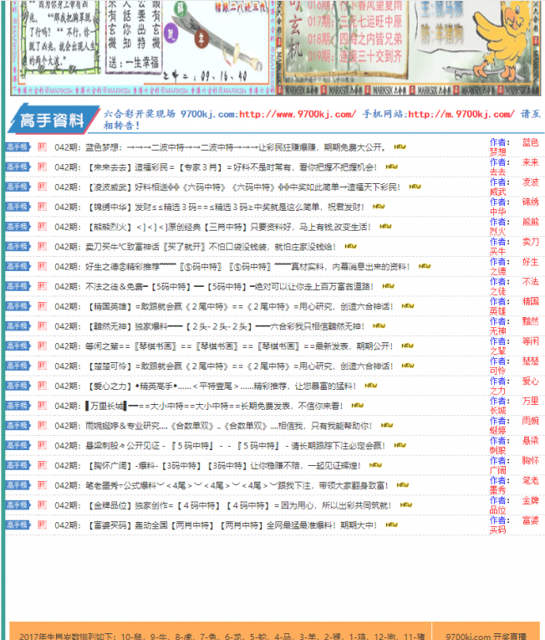This screenshot has width=545, height=640.
Task: Open the 胸怀广阔 3码中特 post
Action: [x=208, y=466]
